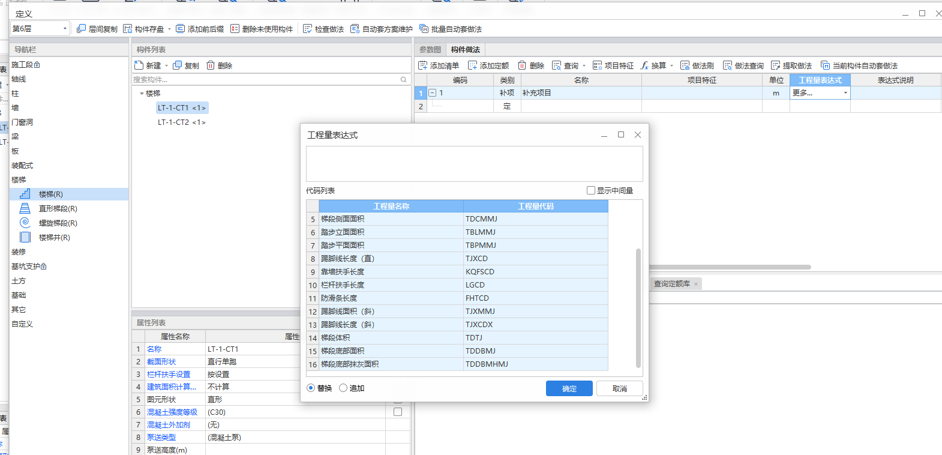Click 提取做法 toolbar icon
The height and width of the screenshot is (455, 942).
pyautogui.click(x=776, y=65)
